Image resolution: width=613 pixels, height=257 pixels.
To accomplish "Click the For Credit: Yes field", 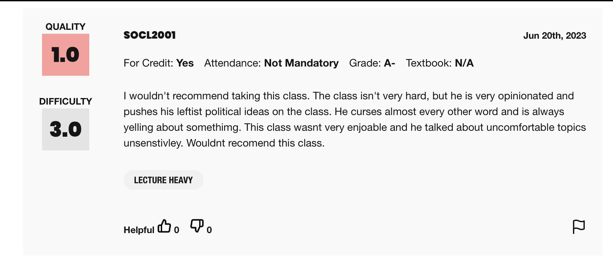I will [x=159, y=63].
